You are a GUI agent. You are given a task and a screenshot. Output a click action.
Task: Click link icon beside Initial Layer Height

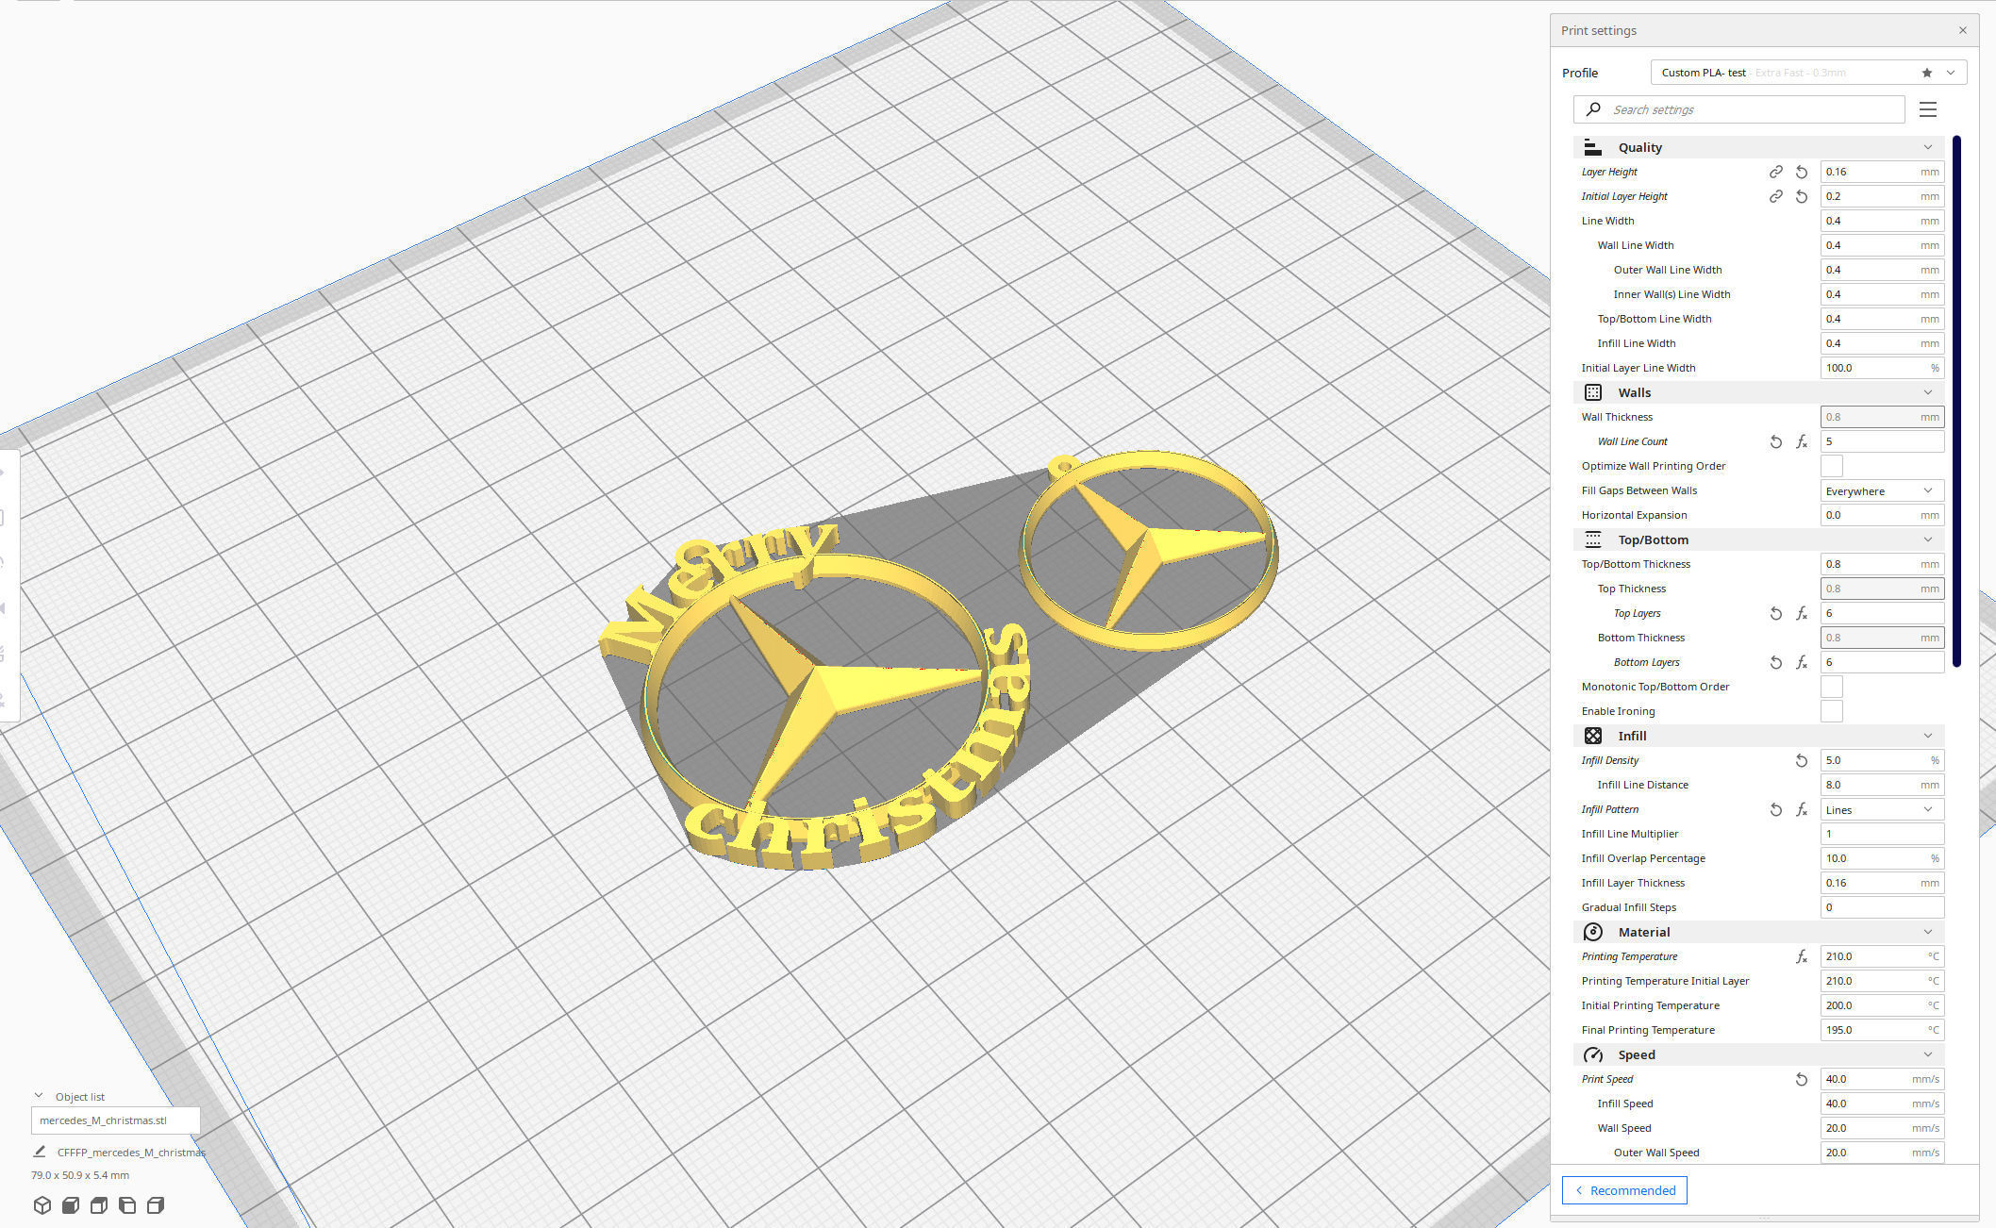point(1775,196)
